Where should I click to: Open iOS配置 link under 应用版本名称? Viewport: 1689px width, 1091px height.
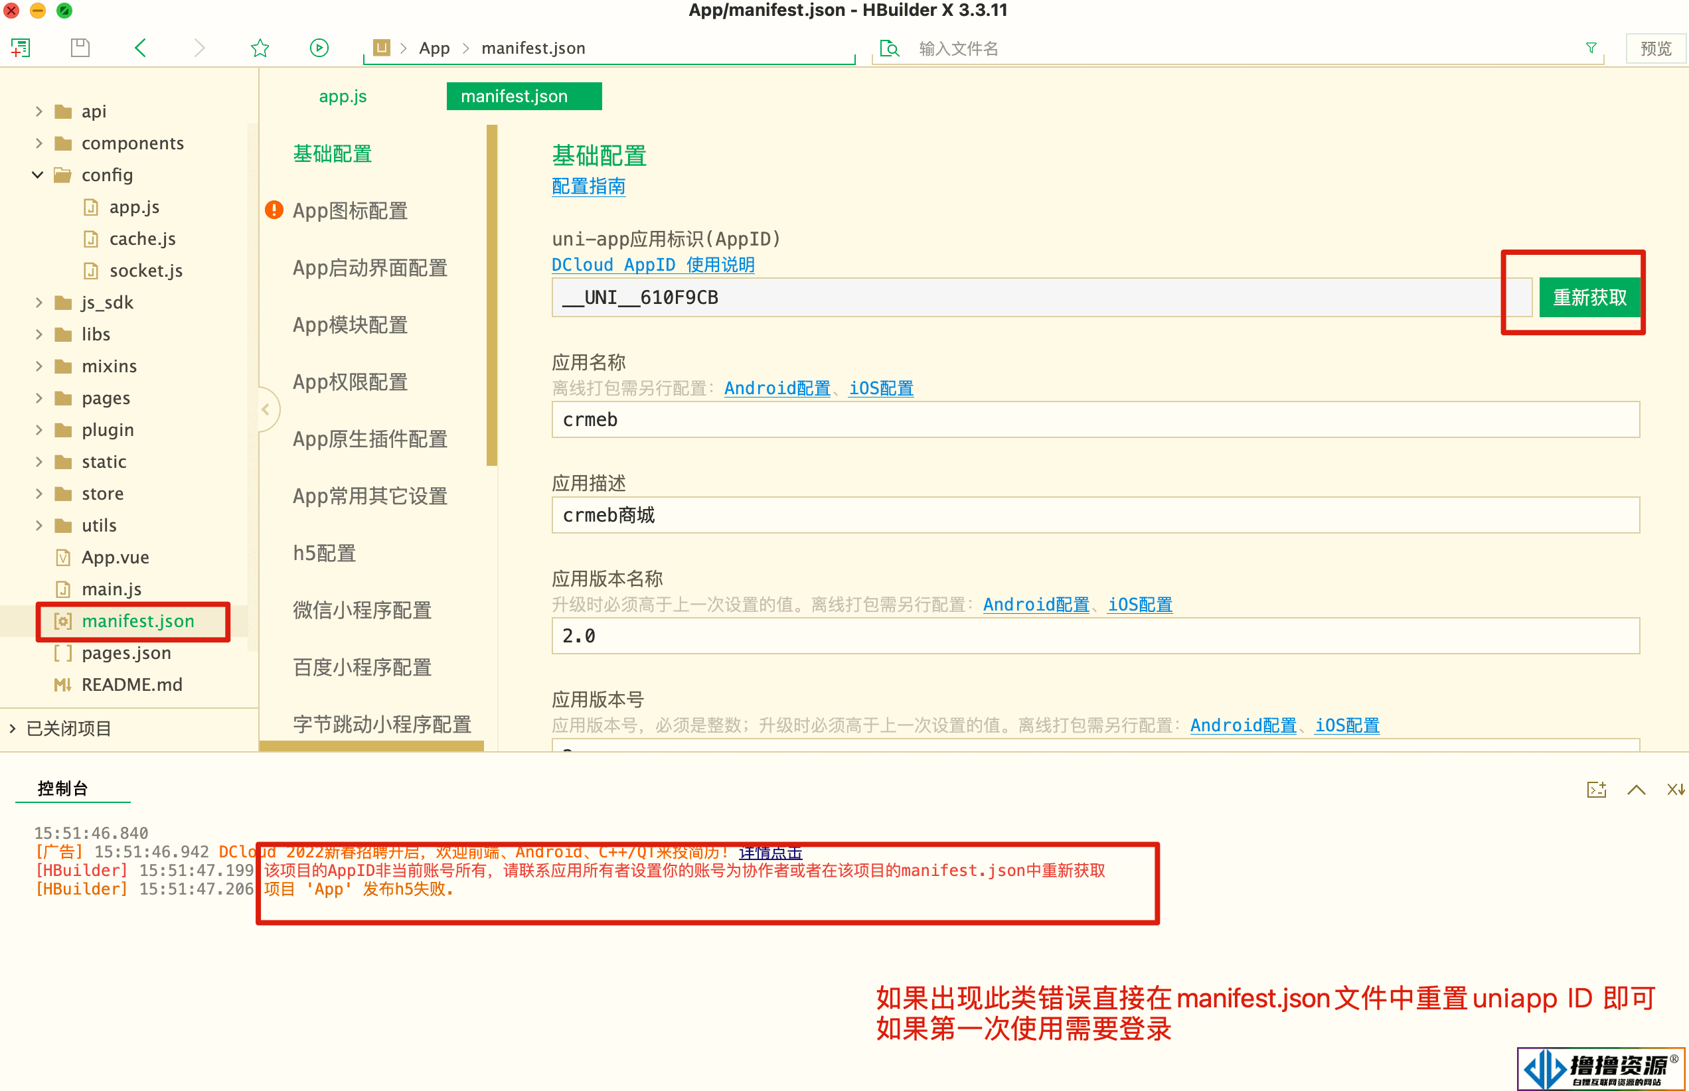(1140, 605)
